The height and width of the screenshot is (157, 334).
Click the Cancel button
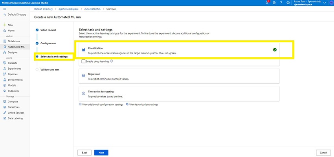click(323, 153)
